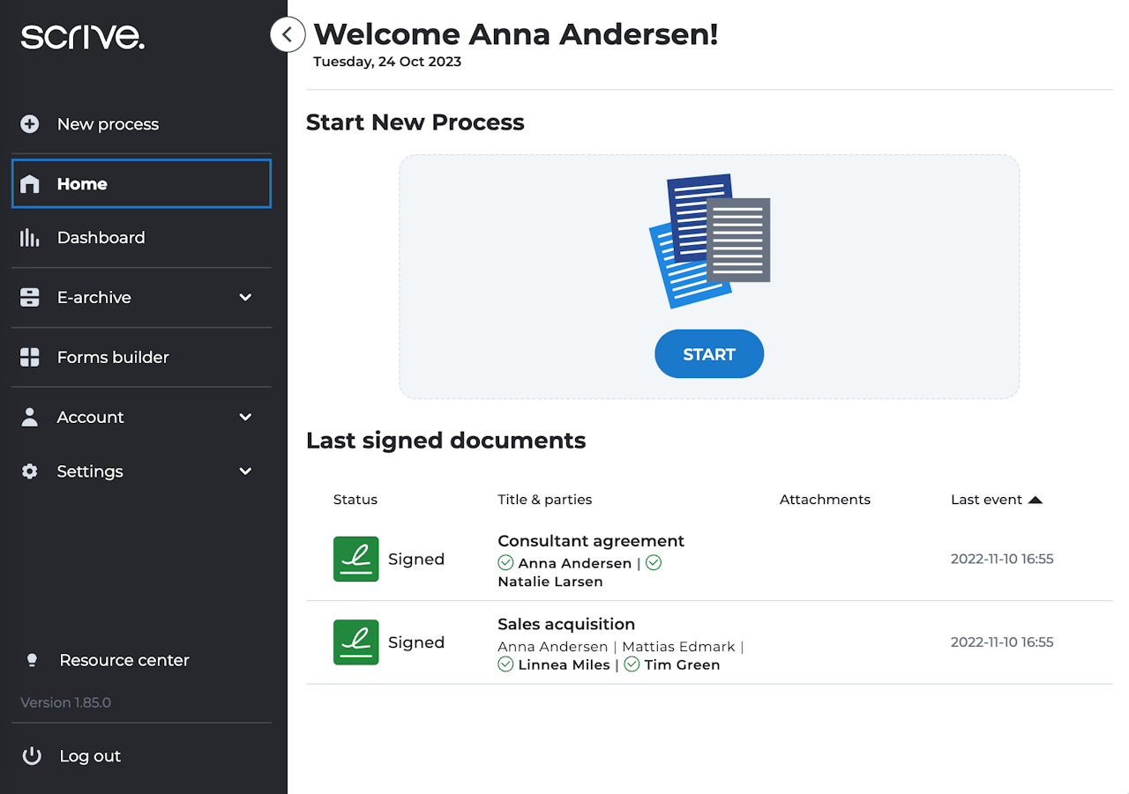Screen dimensions: 1129x794
Task: Click the Scrive logo
Action: [82, 37]
